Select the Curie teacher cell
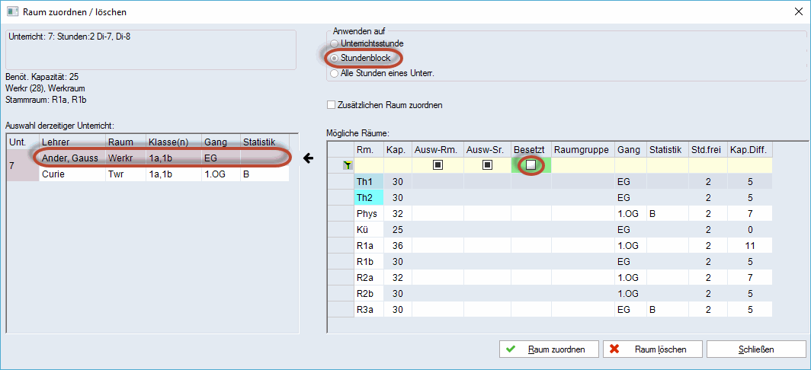 [x=72, y=174]
